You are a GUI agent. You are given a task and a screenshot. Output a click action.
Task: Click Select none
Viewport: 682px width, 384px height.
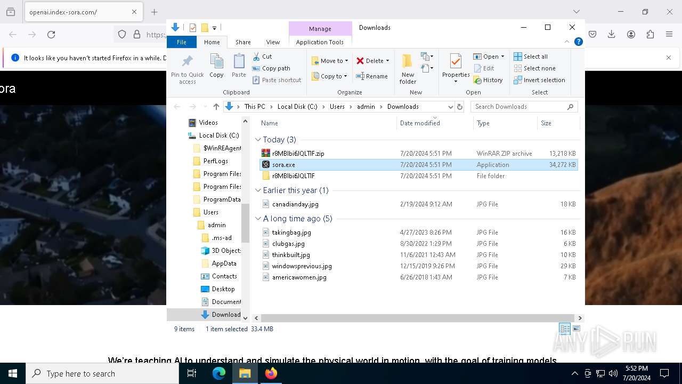pos(534,68)
